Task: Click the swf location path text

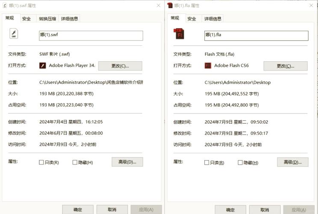Action: coord(91,83)
